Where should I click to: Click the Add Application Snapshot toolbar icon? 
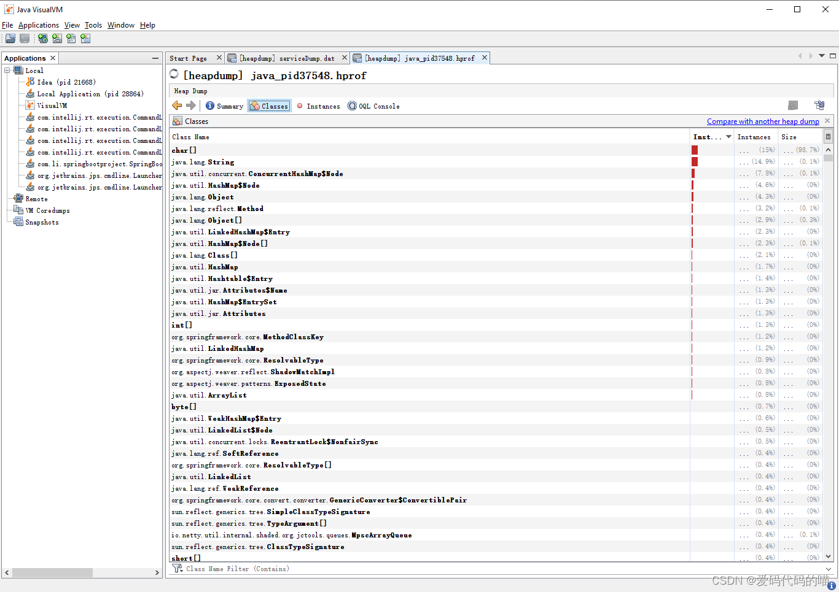85,38
